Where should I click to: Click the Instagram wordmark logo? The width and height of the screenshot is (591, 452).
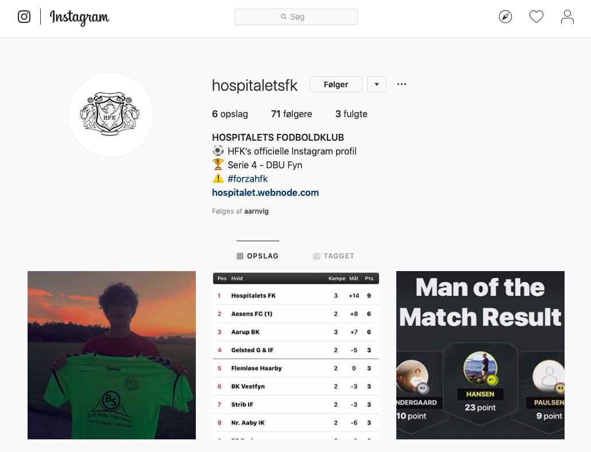[x=79, y=17]
